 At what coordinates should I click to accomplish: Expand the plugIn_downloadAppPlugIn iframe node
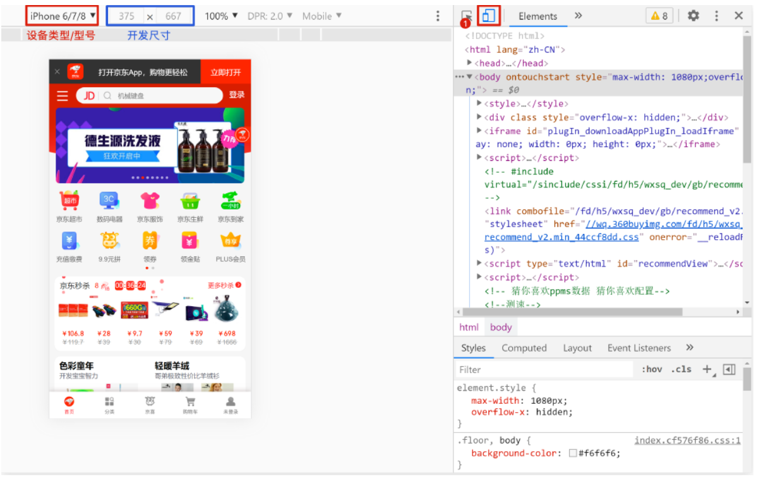click(x=480, y=131)
